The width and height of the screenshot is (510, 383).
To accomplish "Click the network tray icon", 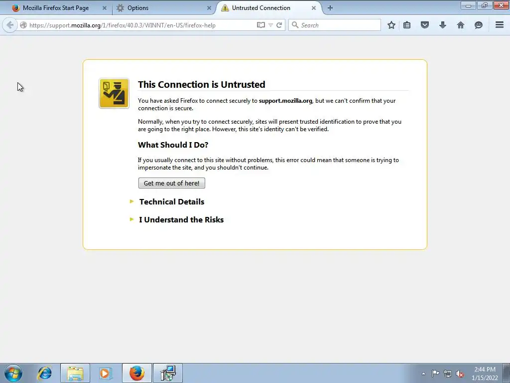I will tap(448, 374).
